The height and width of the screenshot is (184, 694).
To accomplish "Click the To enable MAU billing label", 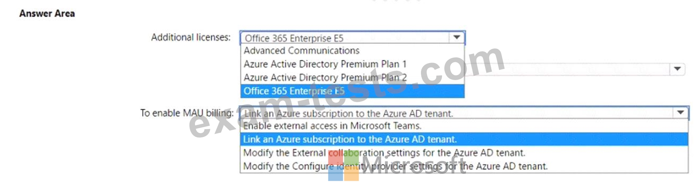I will coord(187,113).
